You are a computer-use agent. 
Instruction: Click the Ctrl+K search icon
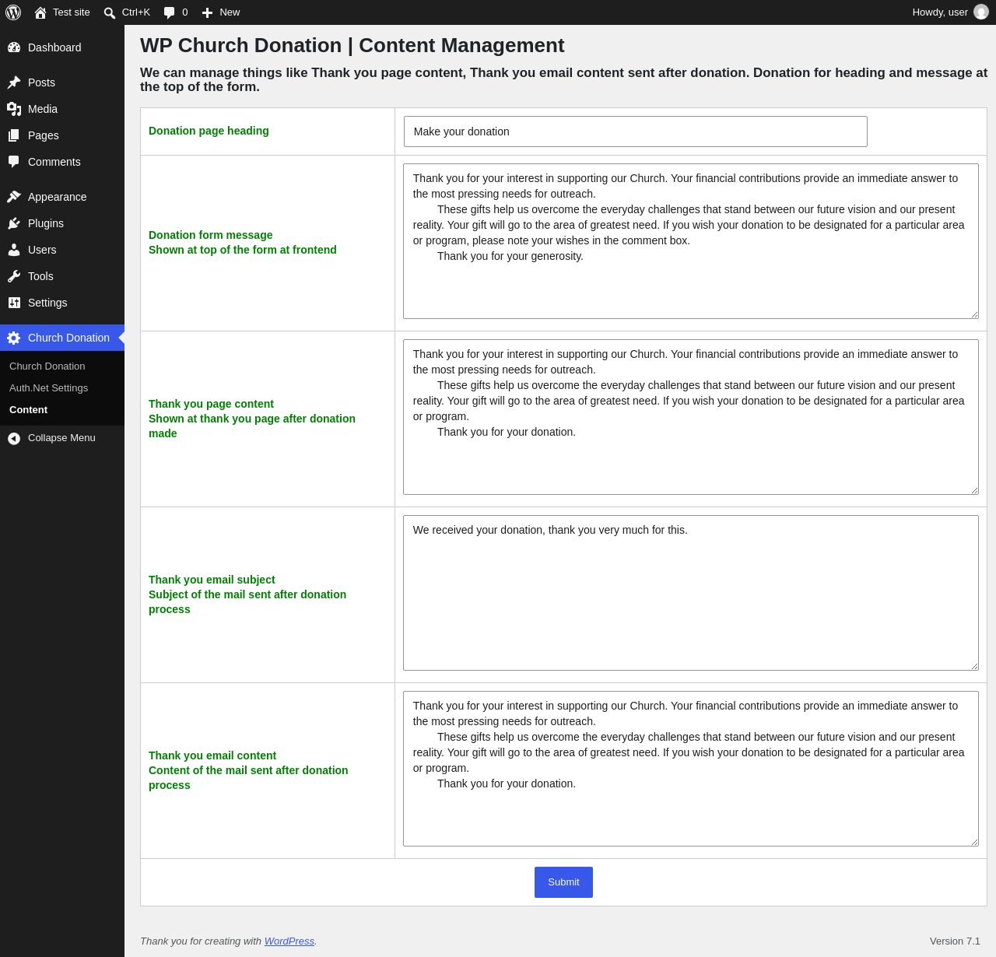tap(110, 12)
